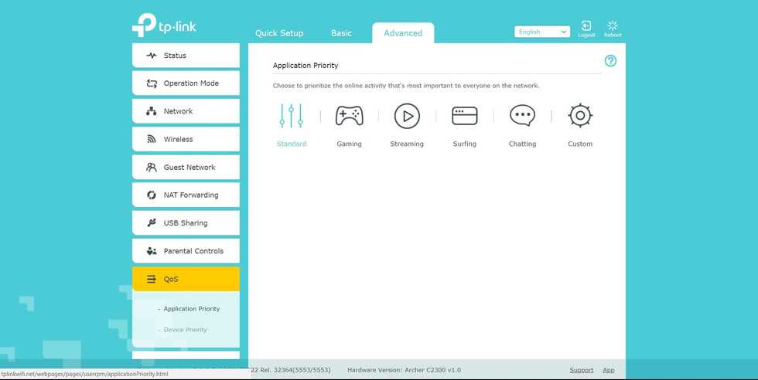The image size is (758, 380).
Task: Open the English language dropdown
Action: click(x=541, y=32)
